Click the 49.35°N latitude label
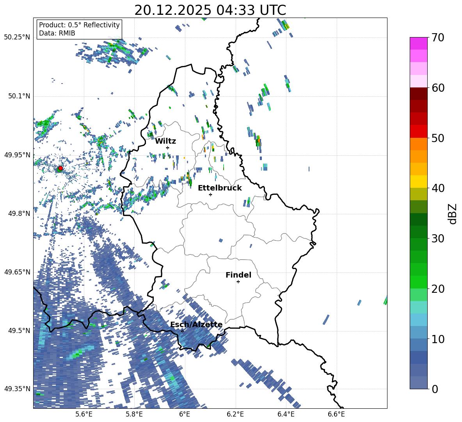Viewport: 462px width, 422px height. 17,389
